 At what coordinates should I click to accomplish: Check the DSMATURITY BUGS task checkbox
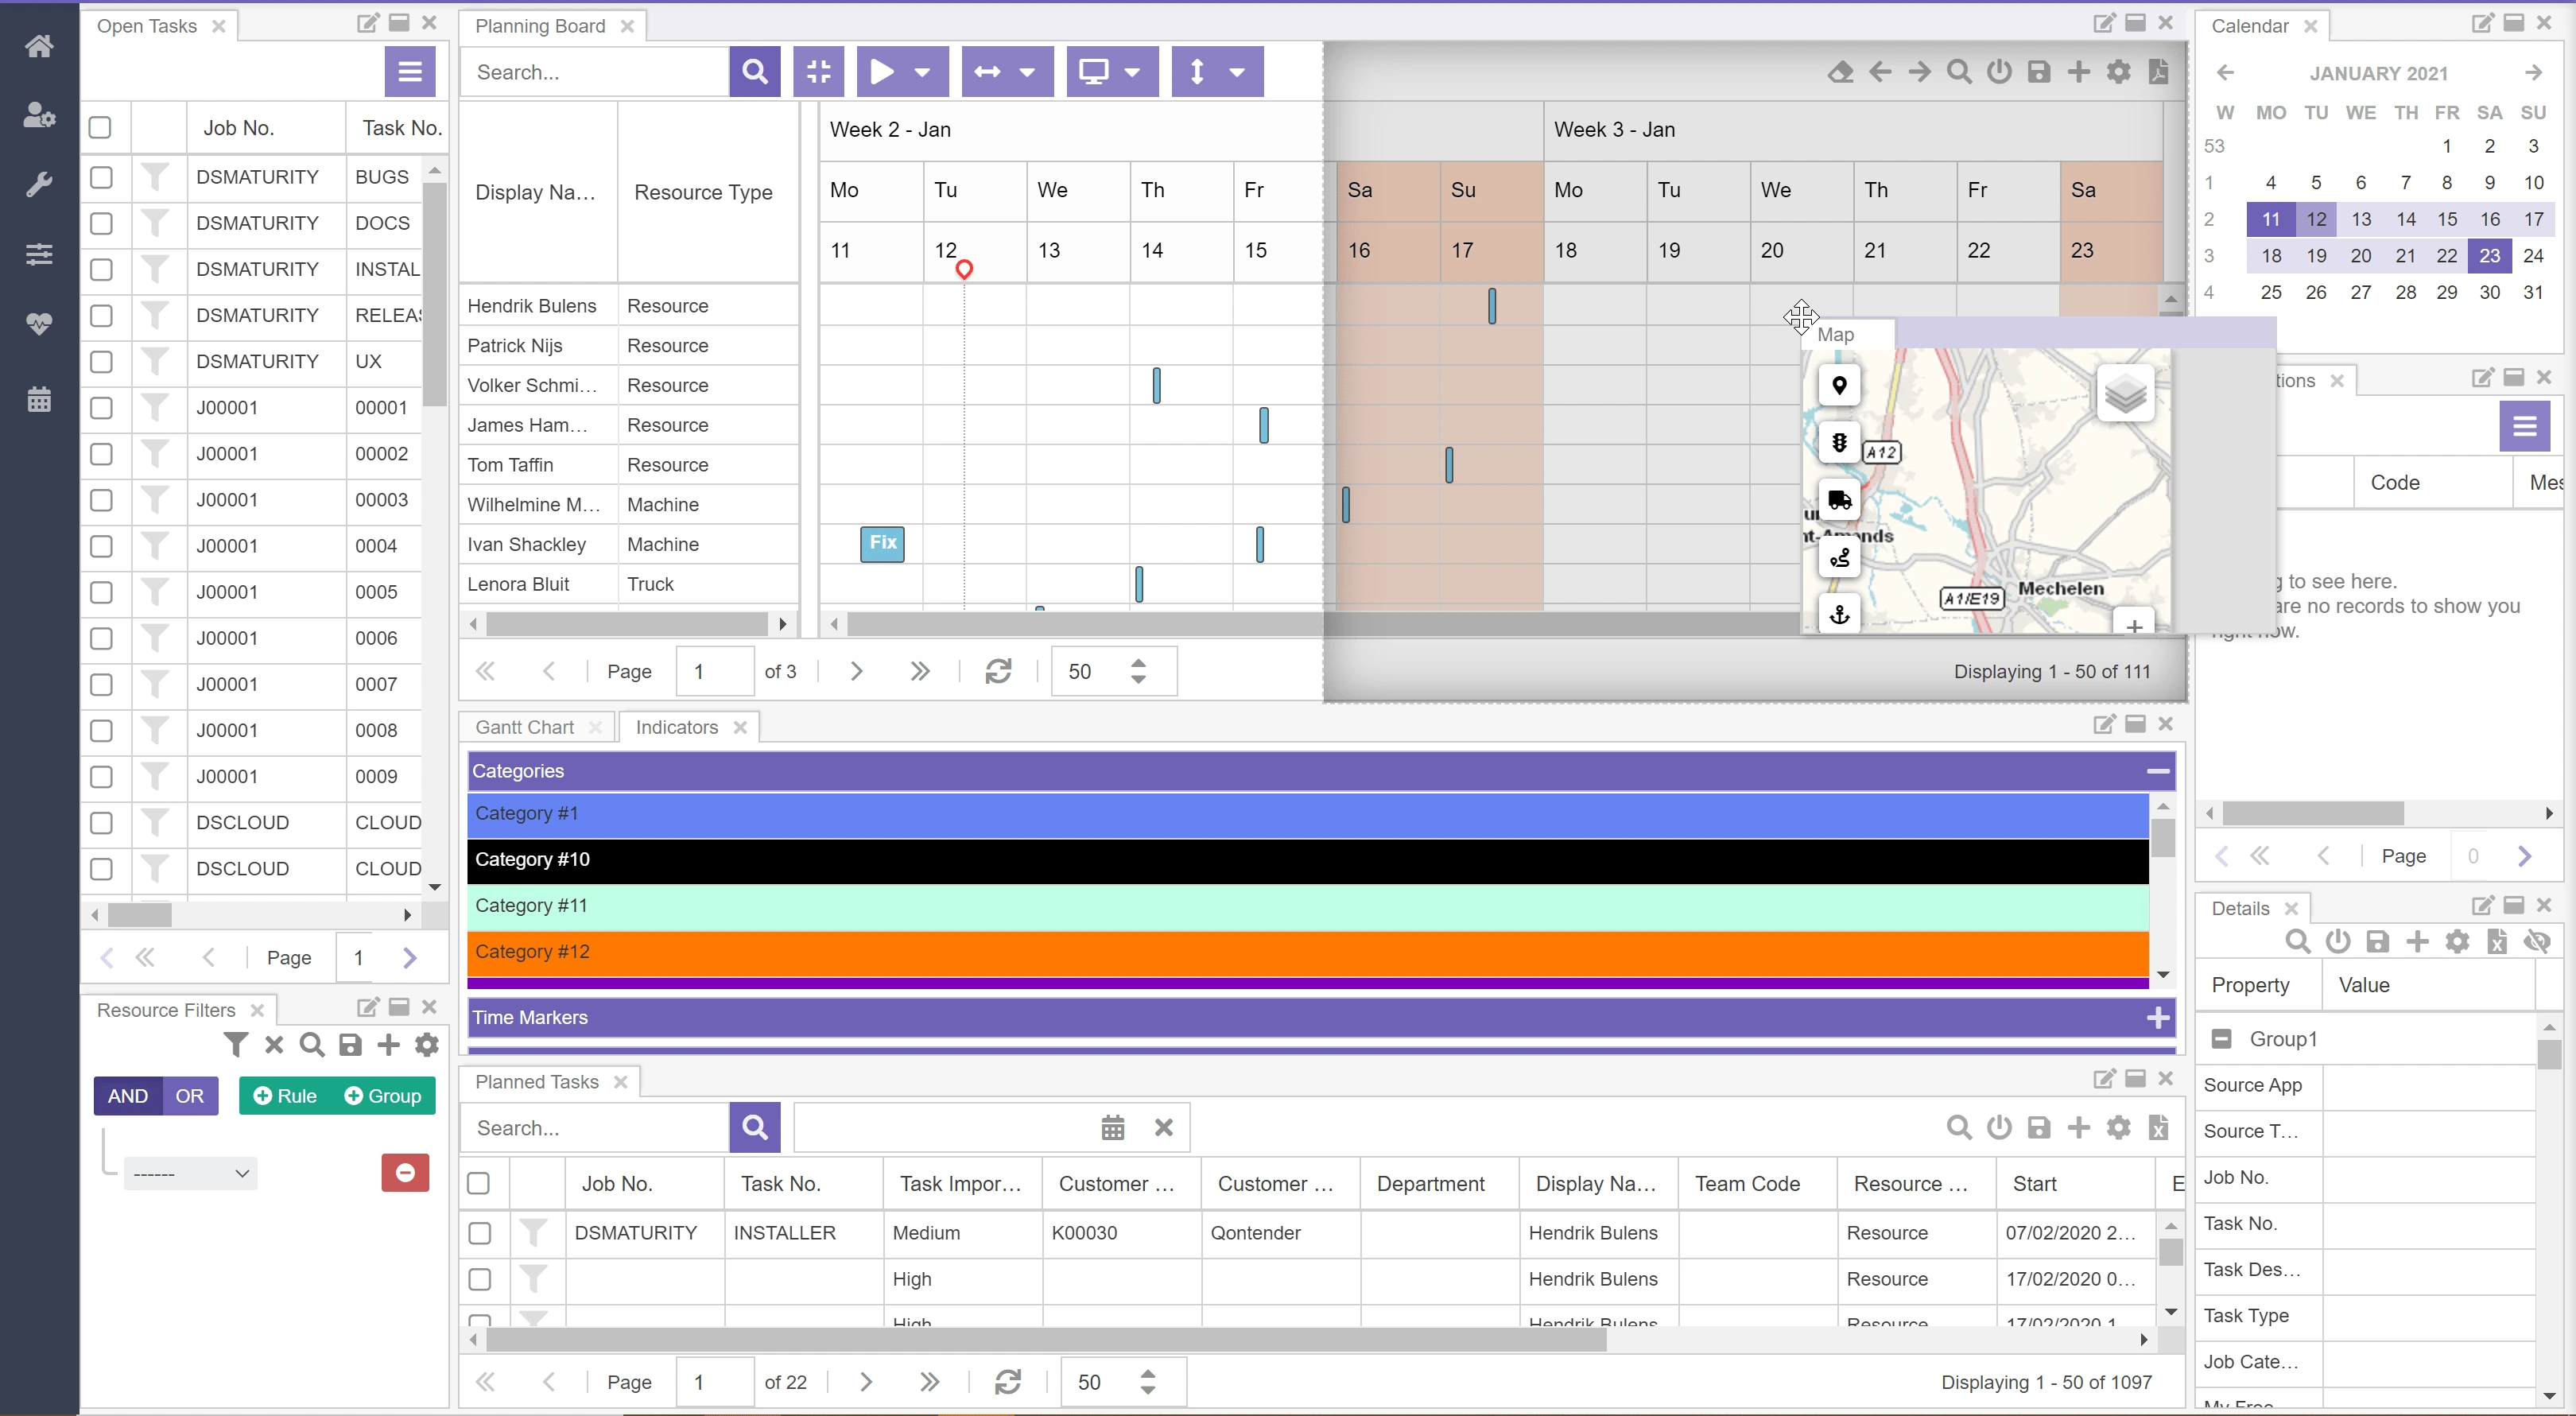pos(102,177)
